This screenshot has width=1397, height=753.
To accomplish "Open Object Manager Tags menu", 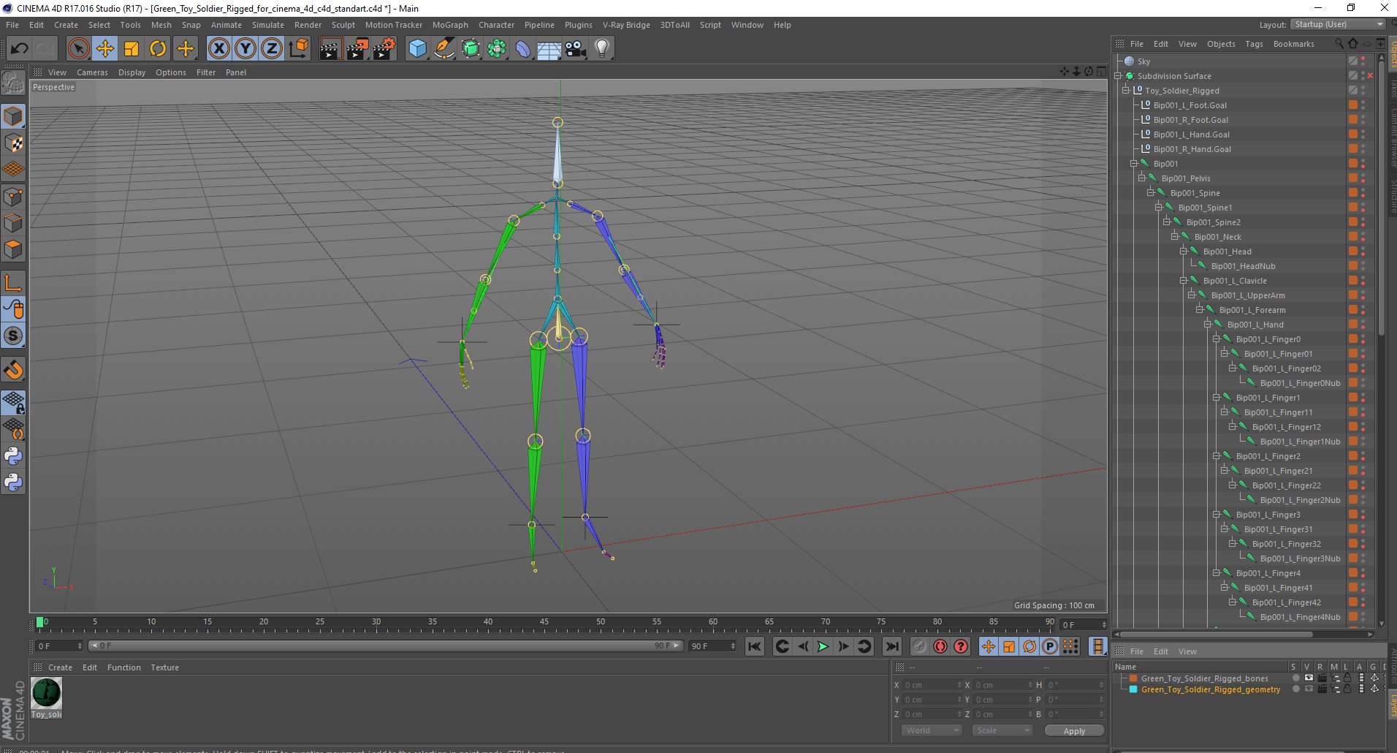I will coord(1254,44).
